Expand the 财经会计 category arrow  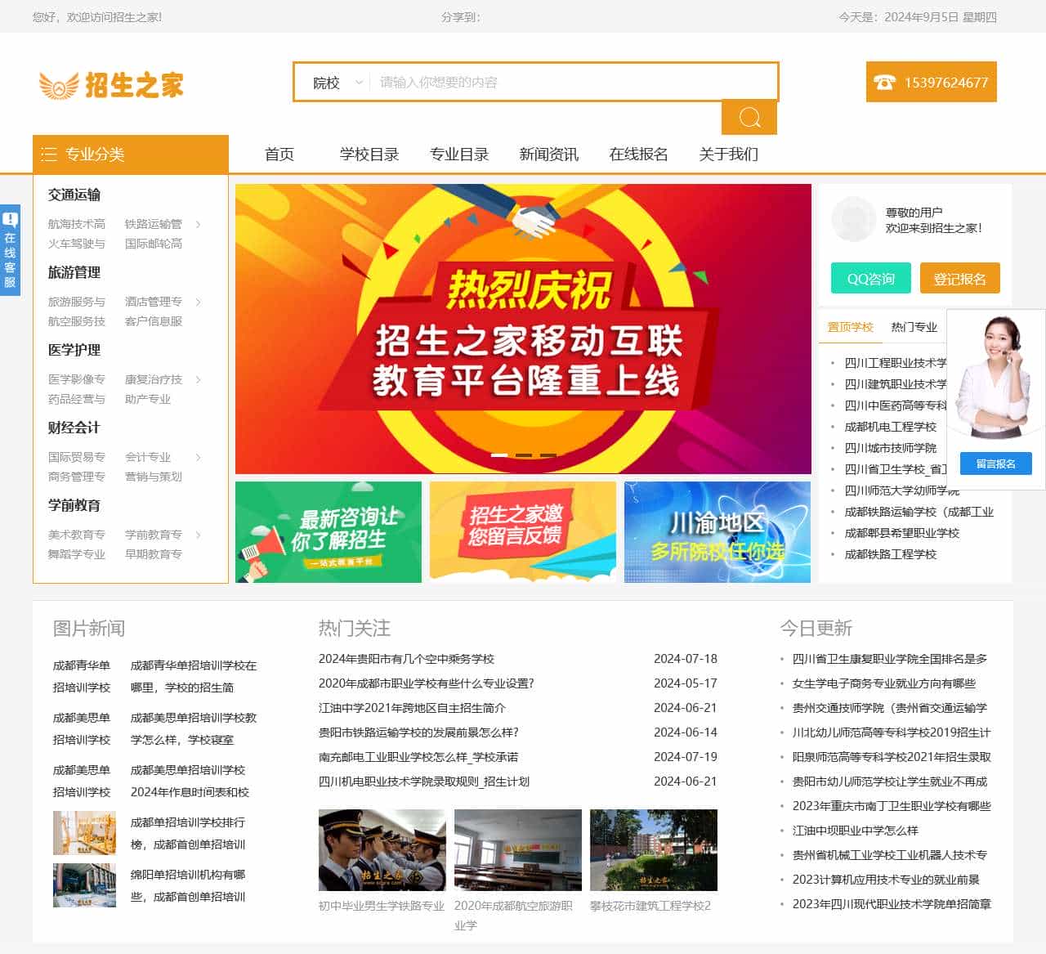pyautogui.click(x=198, y=457)
